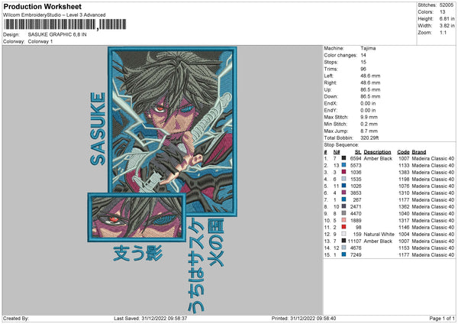Select the black swatch for stop 13 (11107)

[x=343, y=241]
